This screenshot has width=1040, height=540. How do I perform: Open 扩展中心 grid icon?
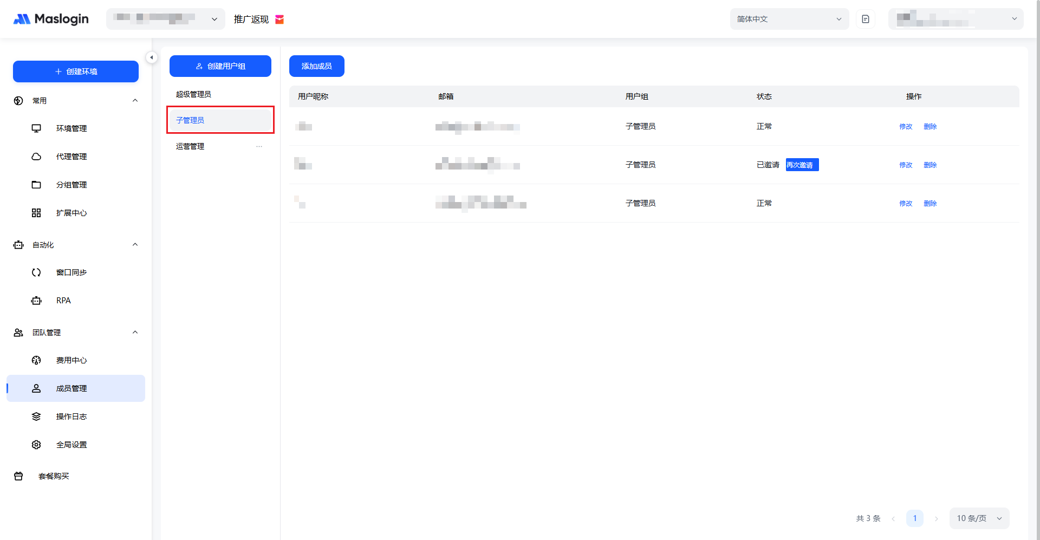(36, 213)
